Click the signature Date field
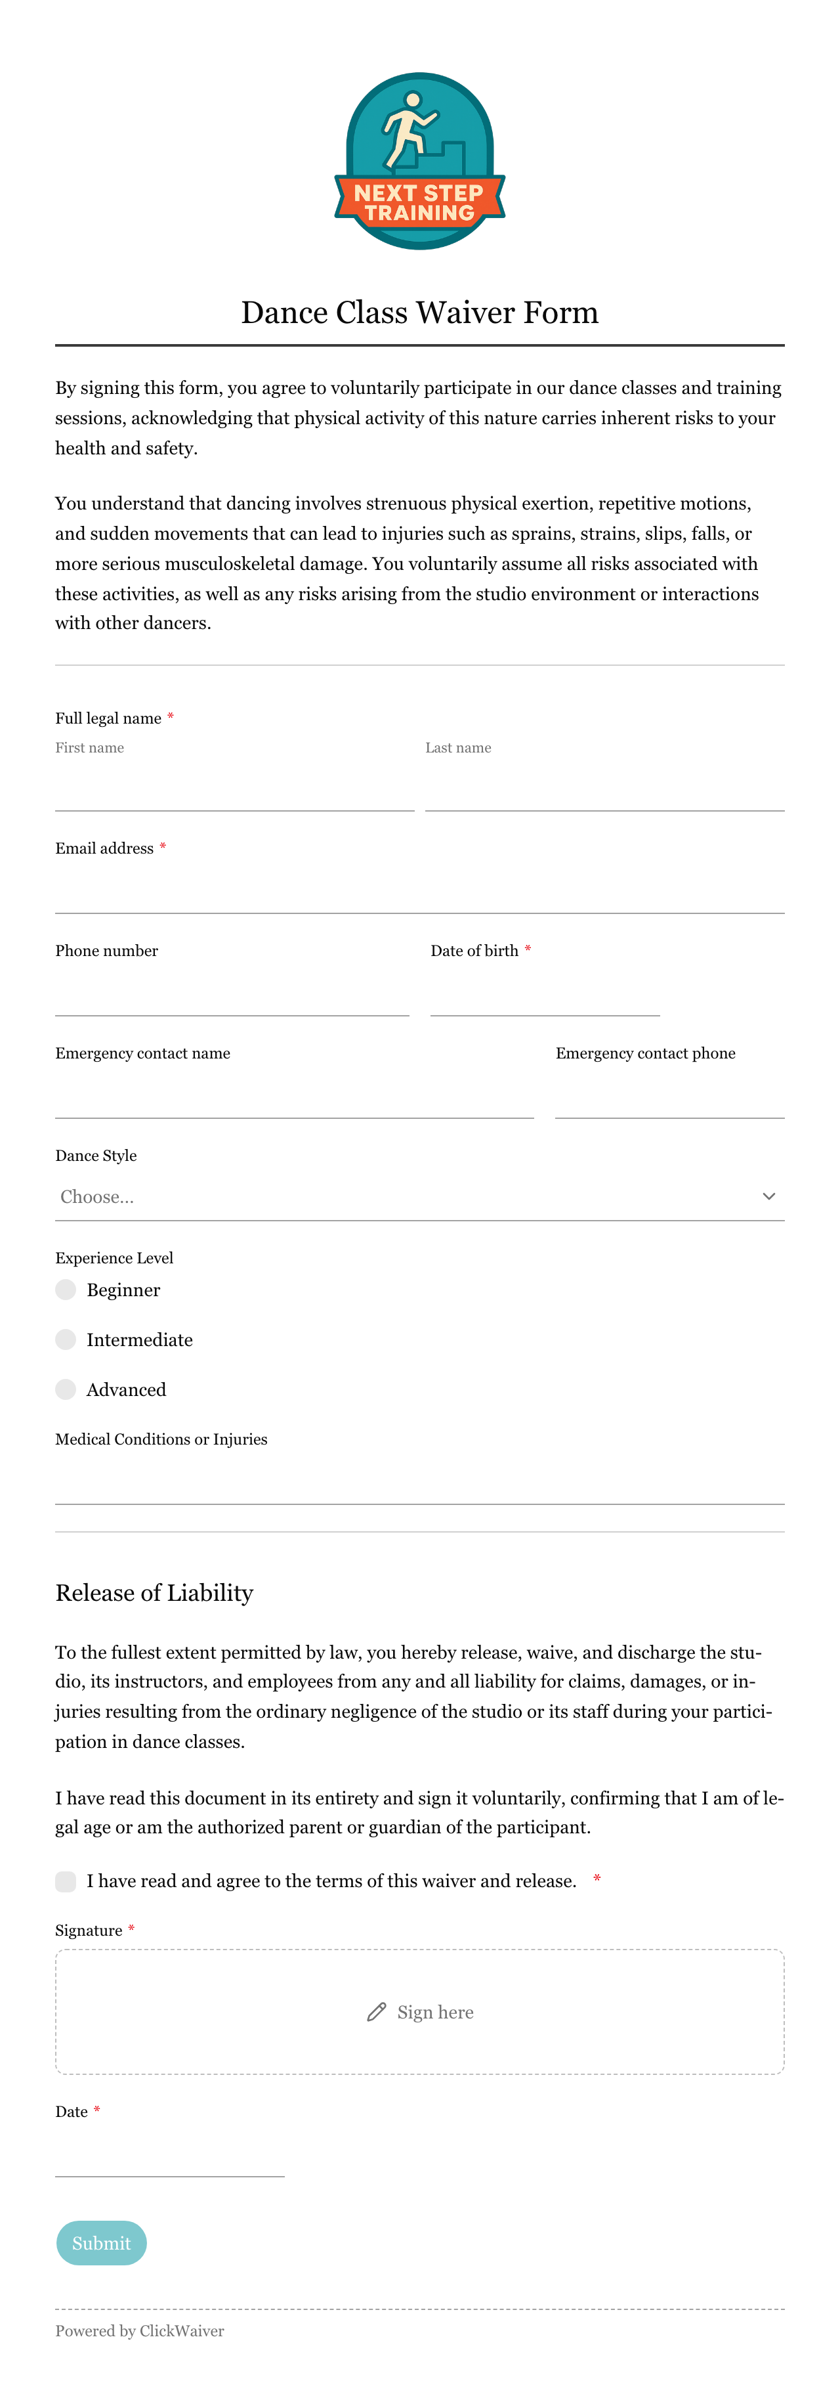This screenshot has height=2398, width=840. click(x=169, y=2154)
